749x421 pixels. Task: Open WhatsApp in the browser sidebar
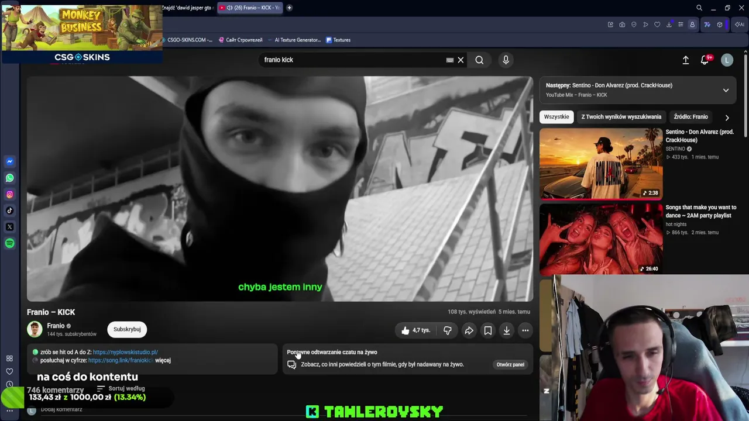coord(9,178)
